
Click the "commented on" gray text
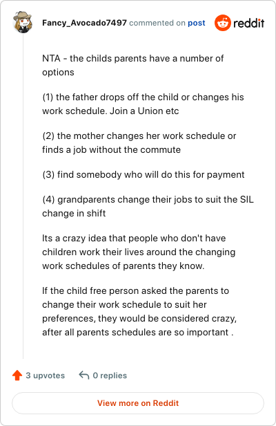pos(157,23)
